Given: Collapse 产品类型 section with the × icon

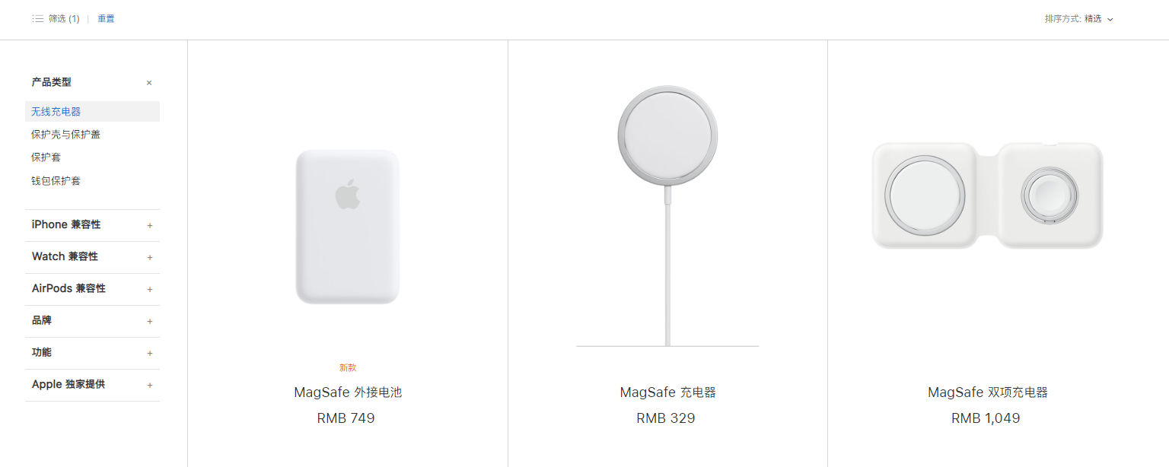Looking at the screenshot, I should click(149, 83).
